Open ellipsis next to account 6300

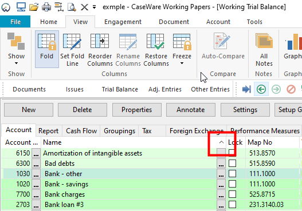coord(36,164)
